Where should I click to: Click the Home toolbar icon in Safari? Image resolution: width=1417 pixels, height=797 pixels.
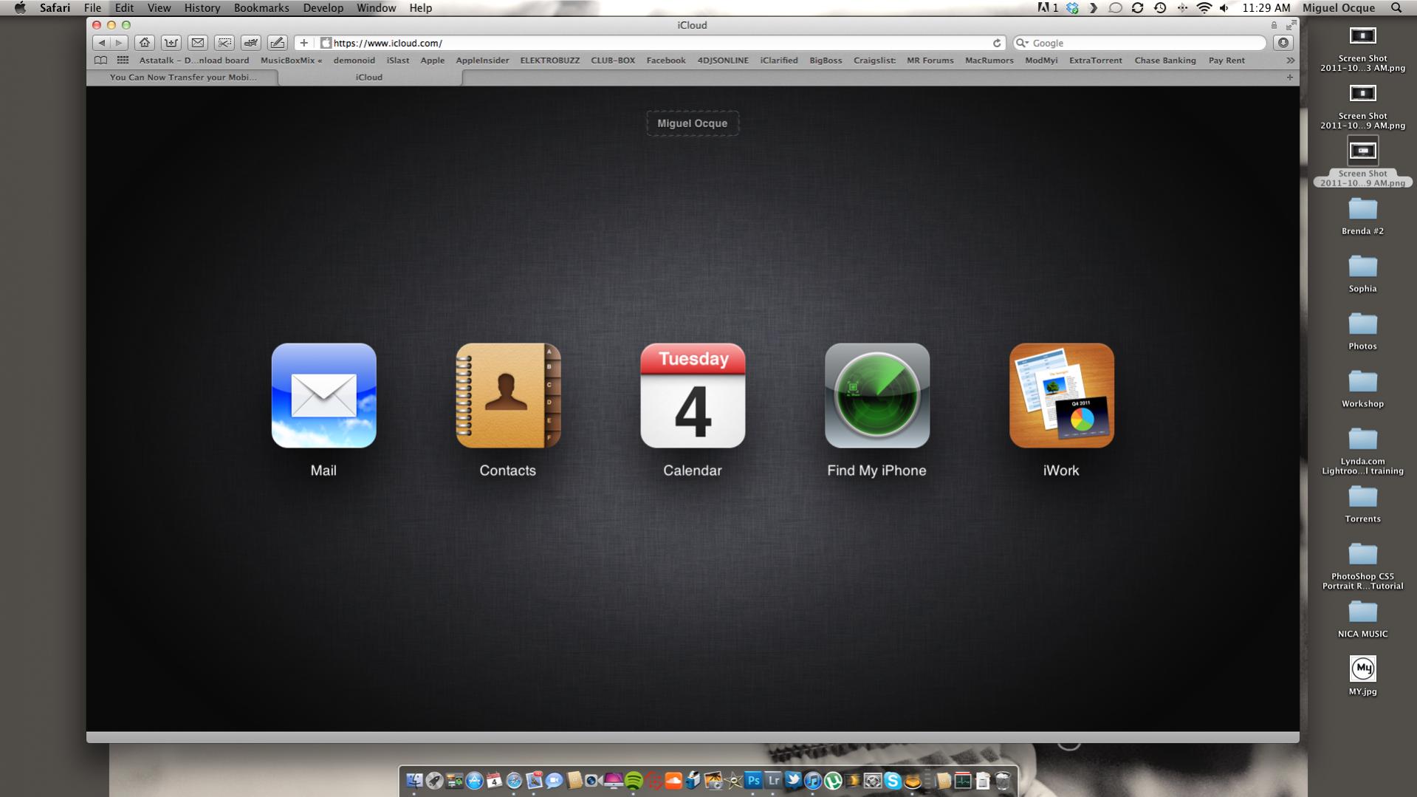pos(145,43)
